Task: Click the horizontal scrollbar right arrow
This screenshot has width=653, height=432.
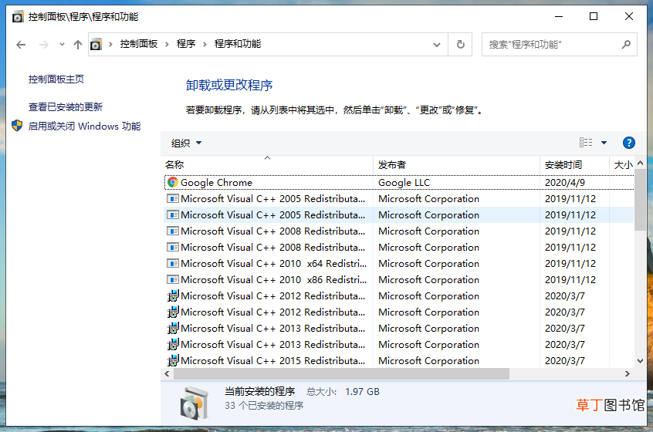Action: (x=628, y=373)
